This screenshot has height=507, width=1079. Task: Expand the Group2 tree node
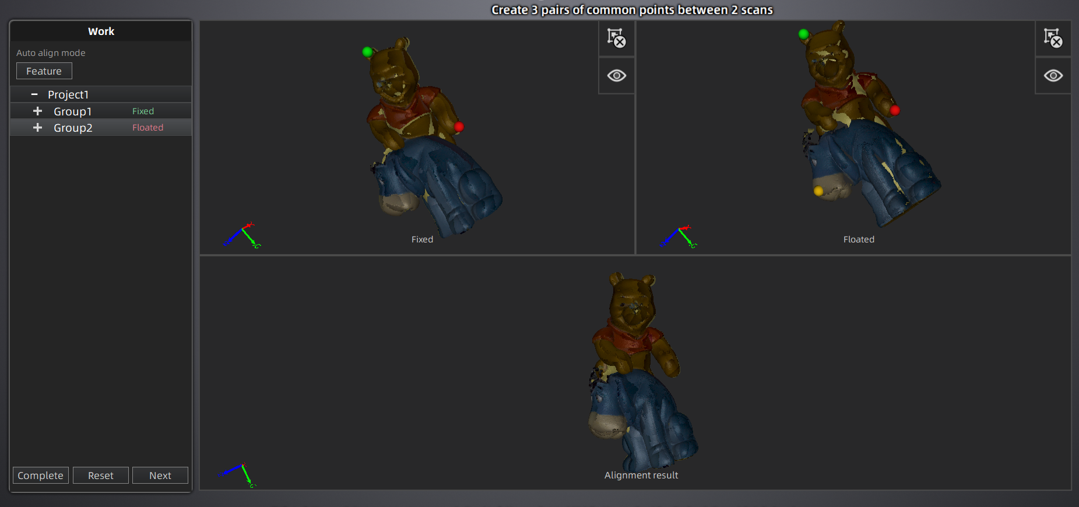pos(37,128)
